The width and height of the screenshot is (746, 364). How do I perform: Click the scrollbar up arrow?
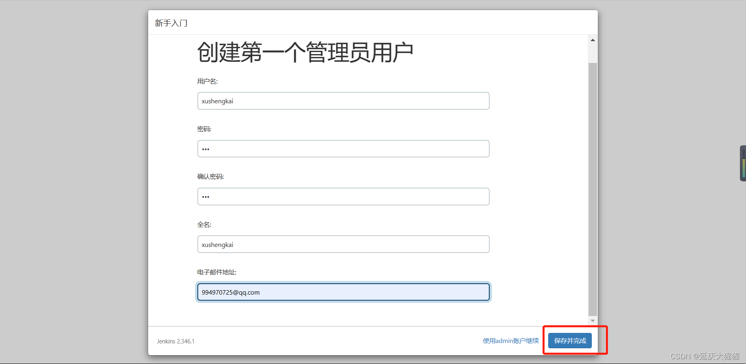coord(593,40)
